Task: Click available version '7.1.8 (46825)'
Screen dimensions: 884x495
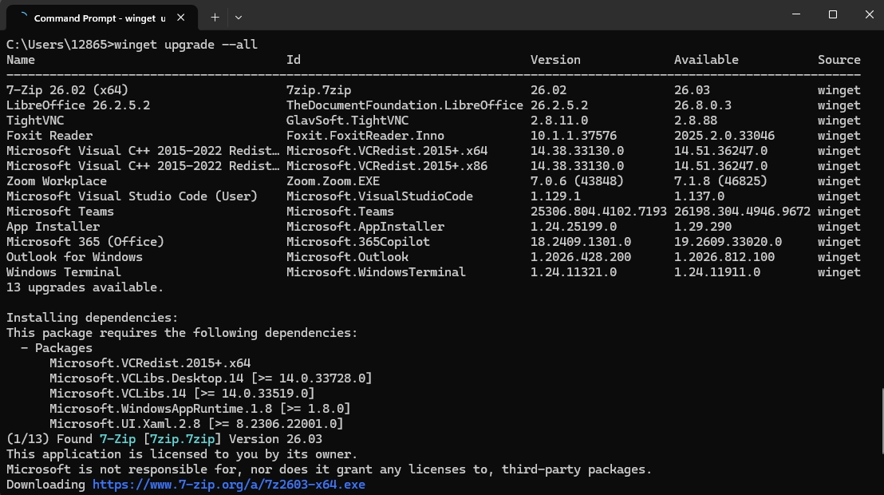Action: 720,181
